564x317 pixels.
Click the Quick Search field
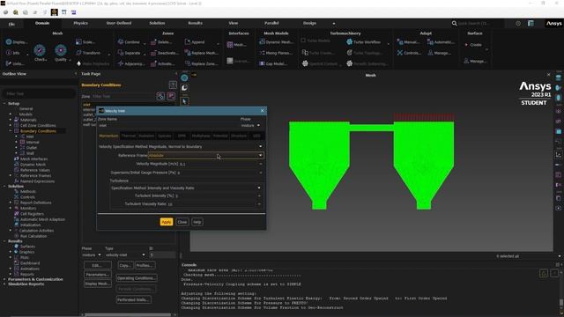click(478, 24)
